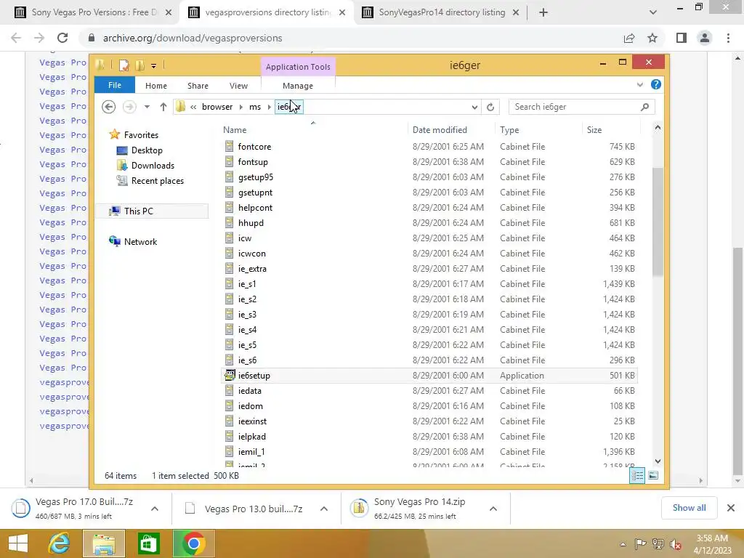Switch to the Home ribbon tab
The width and height of the screenshot is (744, 558).
point(156,86)
